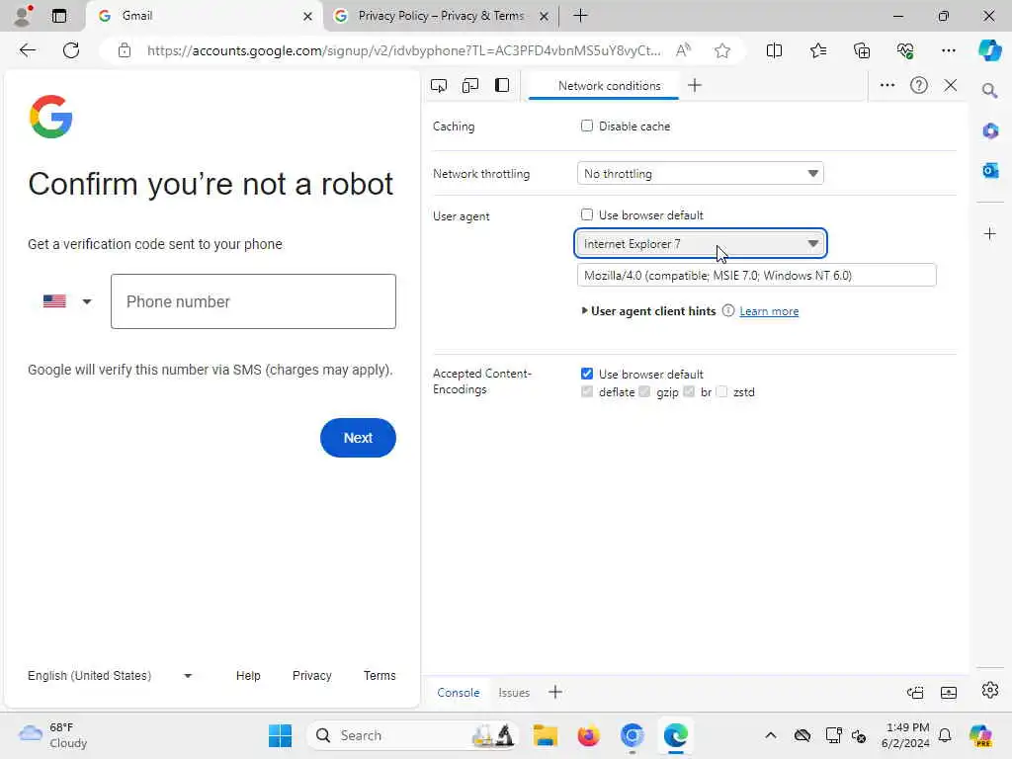The image size is (1012, 759).
Task: Refresh the page with the reload icon
Action: (71, 50)
